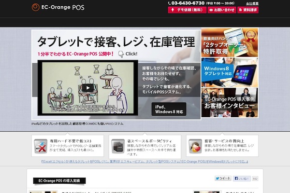The height and width of the screenshot is (193, 290).
Task: Click the Twitter ツイート button
Action: point(223,179)
